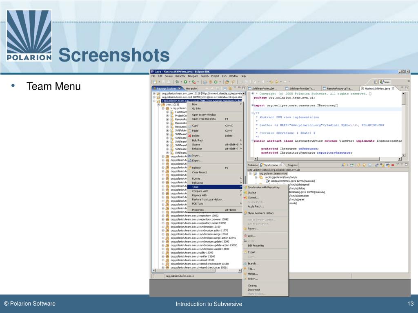Screen dimensions: 418x313
Task: Click Link with Editor in Package Explorer
Action: (x=230, y=88)
